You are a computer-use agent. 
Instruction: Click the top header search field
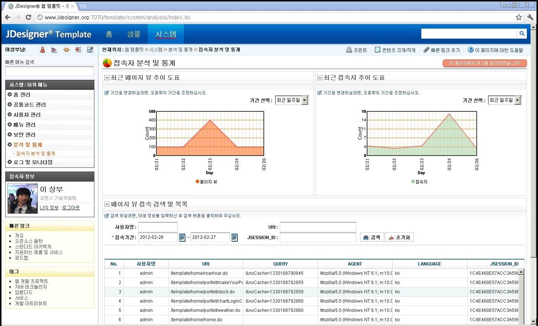tap(469, 34)
